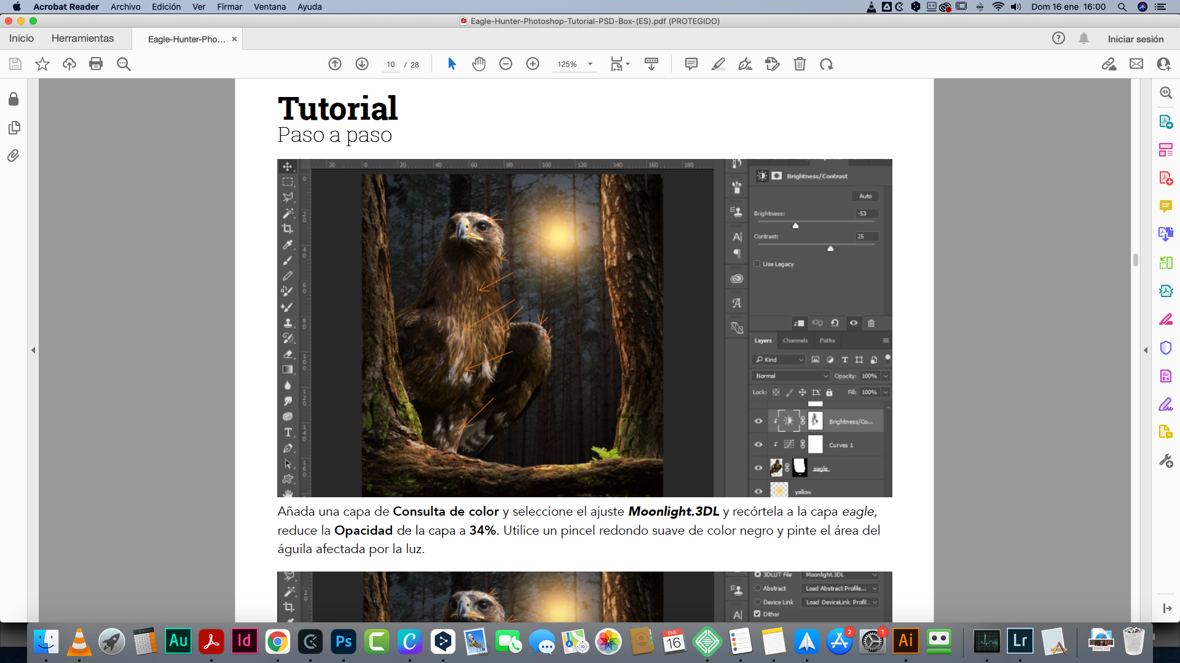Show attachments via the paperclip icon
This screenshot has height=663, width=1180.
tap(14, 156)
